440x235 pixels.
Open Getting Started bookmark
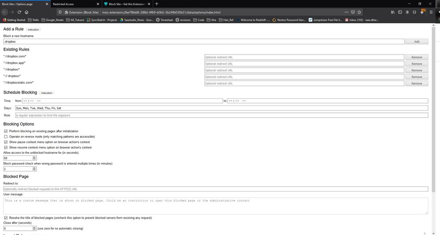coord(14,20)
